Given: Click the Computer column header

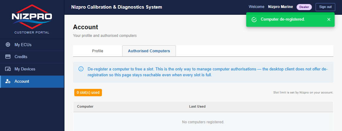Looking at the screenshot, I should [85, 106].
